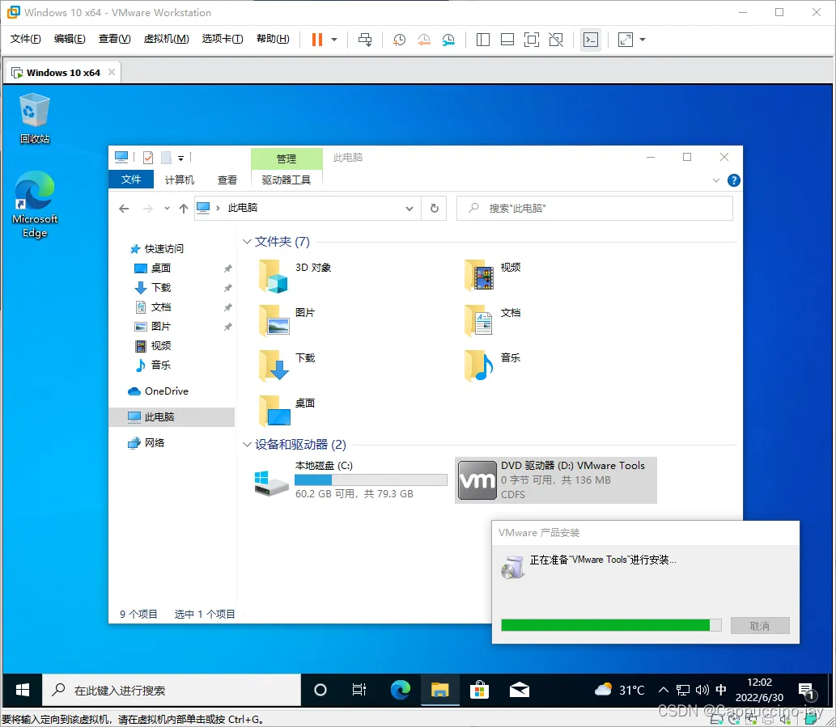Image resolution: width=836 pixels, height=727 pixels.
Task: Open recent locations dropdown chevron
Action: [x=167, y=209]
